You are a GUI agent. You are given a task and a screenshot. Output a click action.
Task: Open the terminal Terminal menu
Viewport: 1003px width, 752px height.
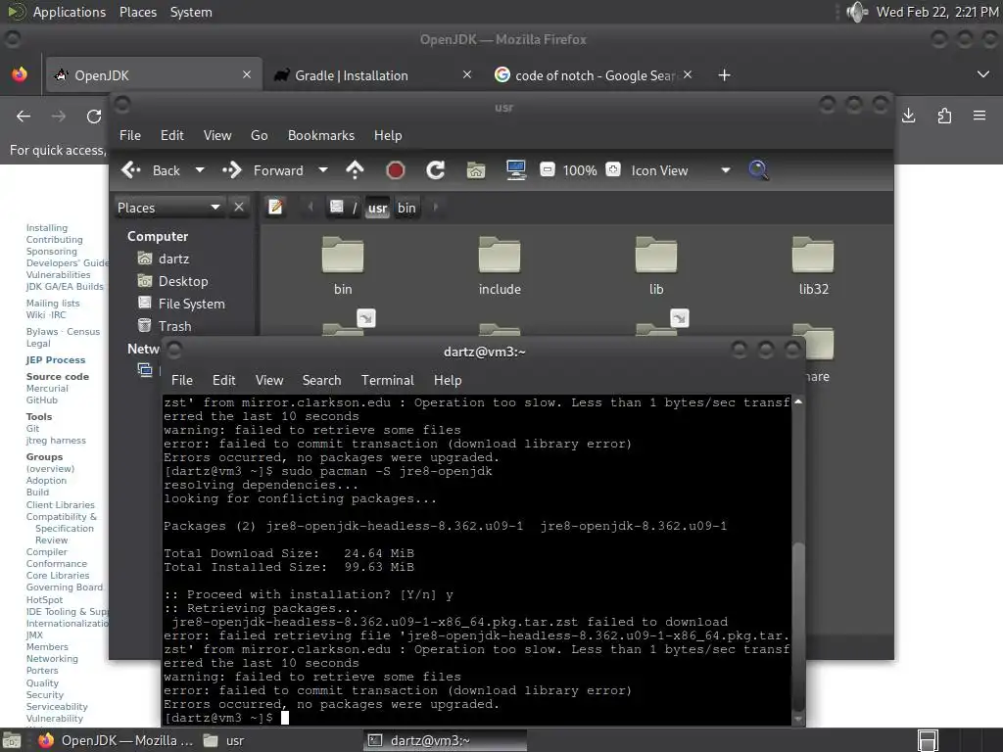(x=388, y=381)
